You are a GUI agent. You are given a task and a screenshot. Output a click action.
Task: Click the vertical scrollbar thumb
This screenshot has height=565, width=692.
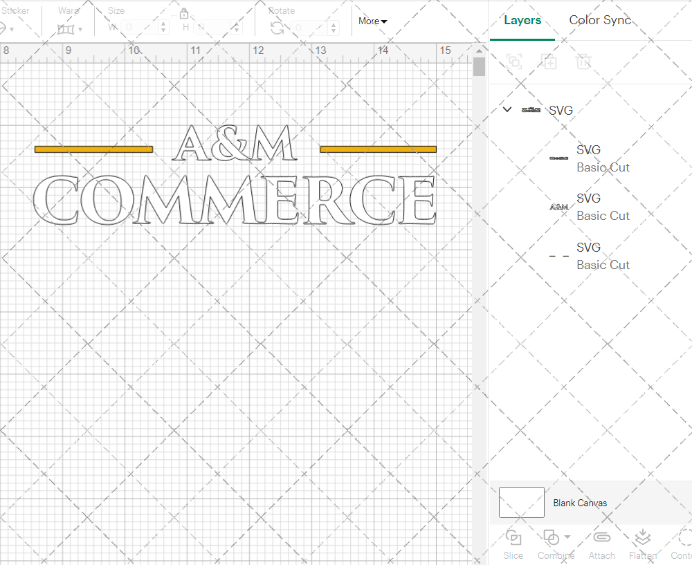point(480,66)
